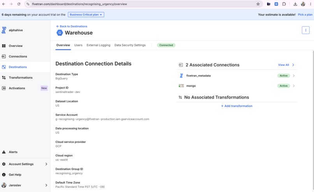Click the mongo connection name
Image resolution: width=314 pixels, height=192 pixels.
191,86
